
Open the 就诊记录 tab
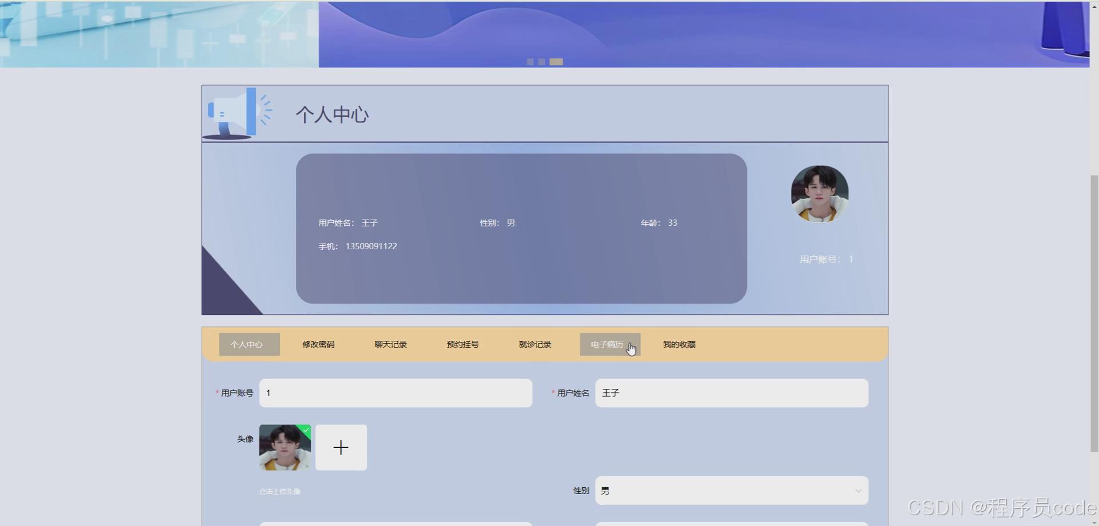(535, 344)
